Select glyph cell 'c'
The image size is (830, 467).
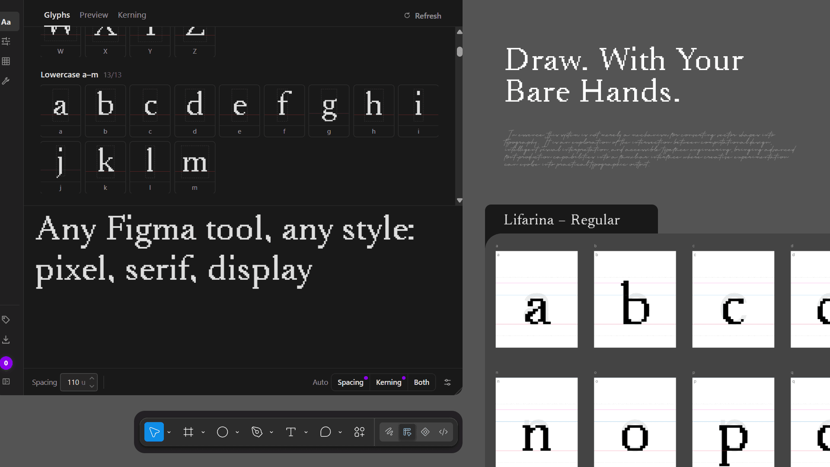(x=150, y=111)
